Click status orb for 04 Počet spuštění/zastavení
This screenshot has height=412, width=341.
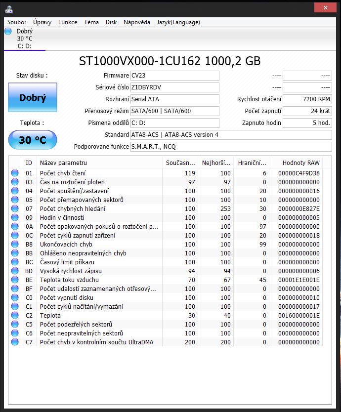[15, 191]
